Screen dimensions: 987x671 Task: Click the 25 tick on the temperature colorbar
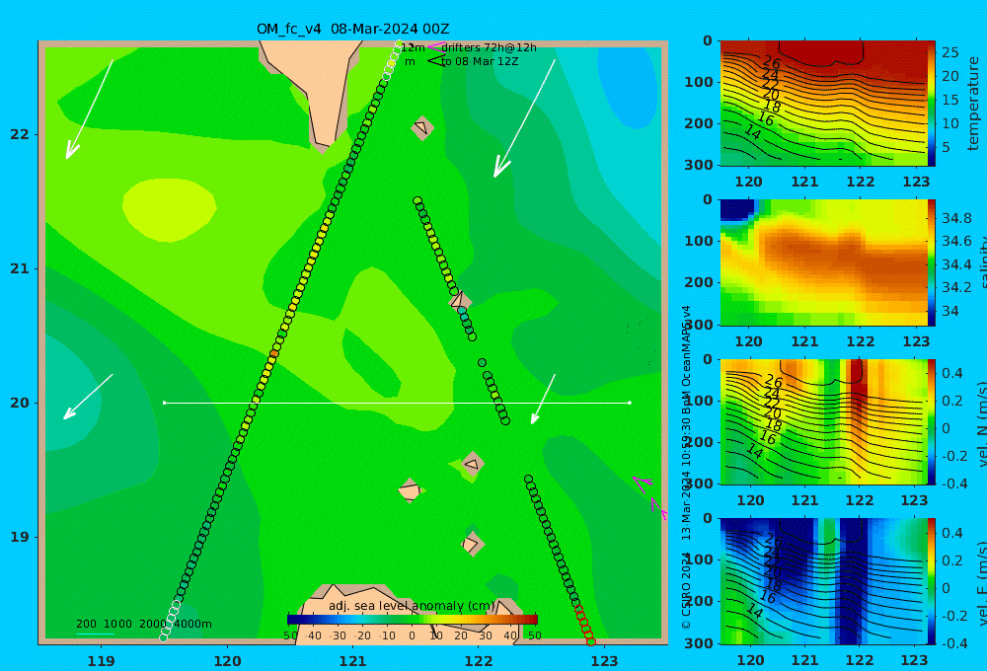click(x=949, y=52)
